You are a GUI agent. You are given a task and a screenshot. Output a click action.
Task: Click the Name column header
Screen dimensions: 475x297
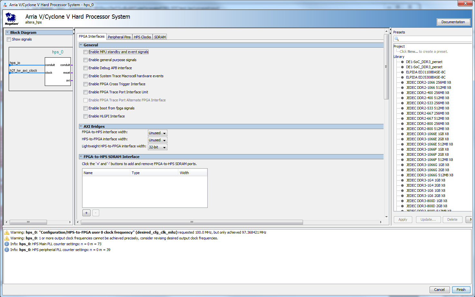pyautogui.click(x=106, y=173)
